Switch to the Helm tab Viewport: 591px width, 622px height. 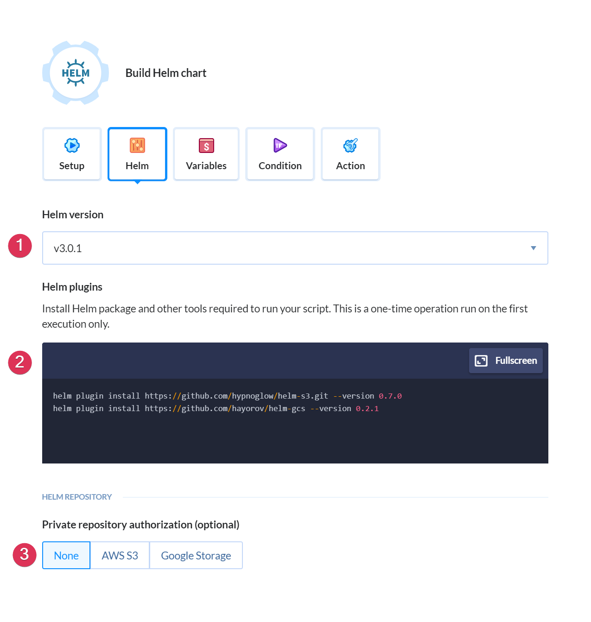pyautogui.click(x=137, y=154)
